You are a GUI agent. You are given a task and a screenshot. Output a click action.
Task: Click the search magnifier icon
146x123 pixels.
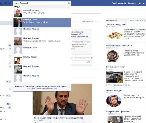[69, 3]
